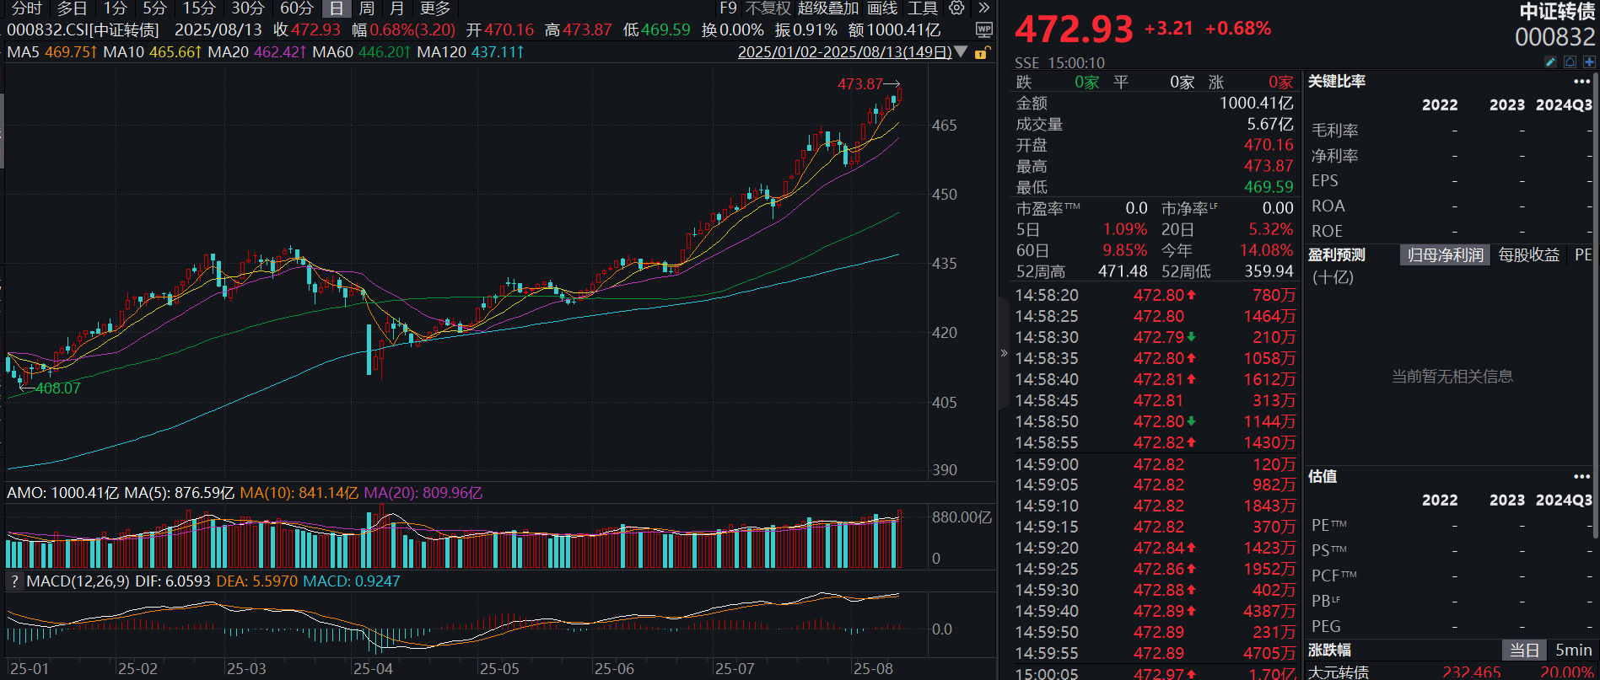The height and width of the screenshot is (680, 1600).
Task: Open 关键比率 more-options ellipsis
Action: (1581, 82)
